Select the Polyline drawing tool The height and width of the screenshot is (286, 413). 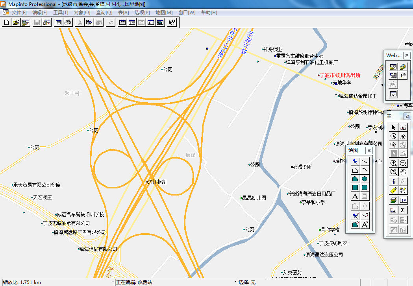pos(355,170)
